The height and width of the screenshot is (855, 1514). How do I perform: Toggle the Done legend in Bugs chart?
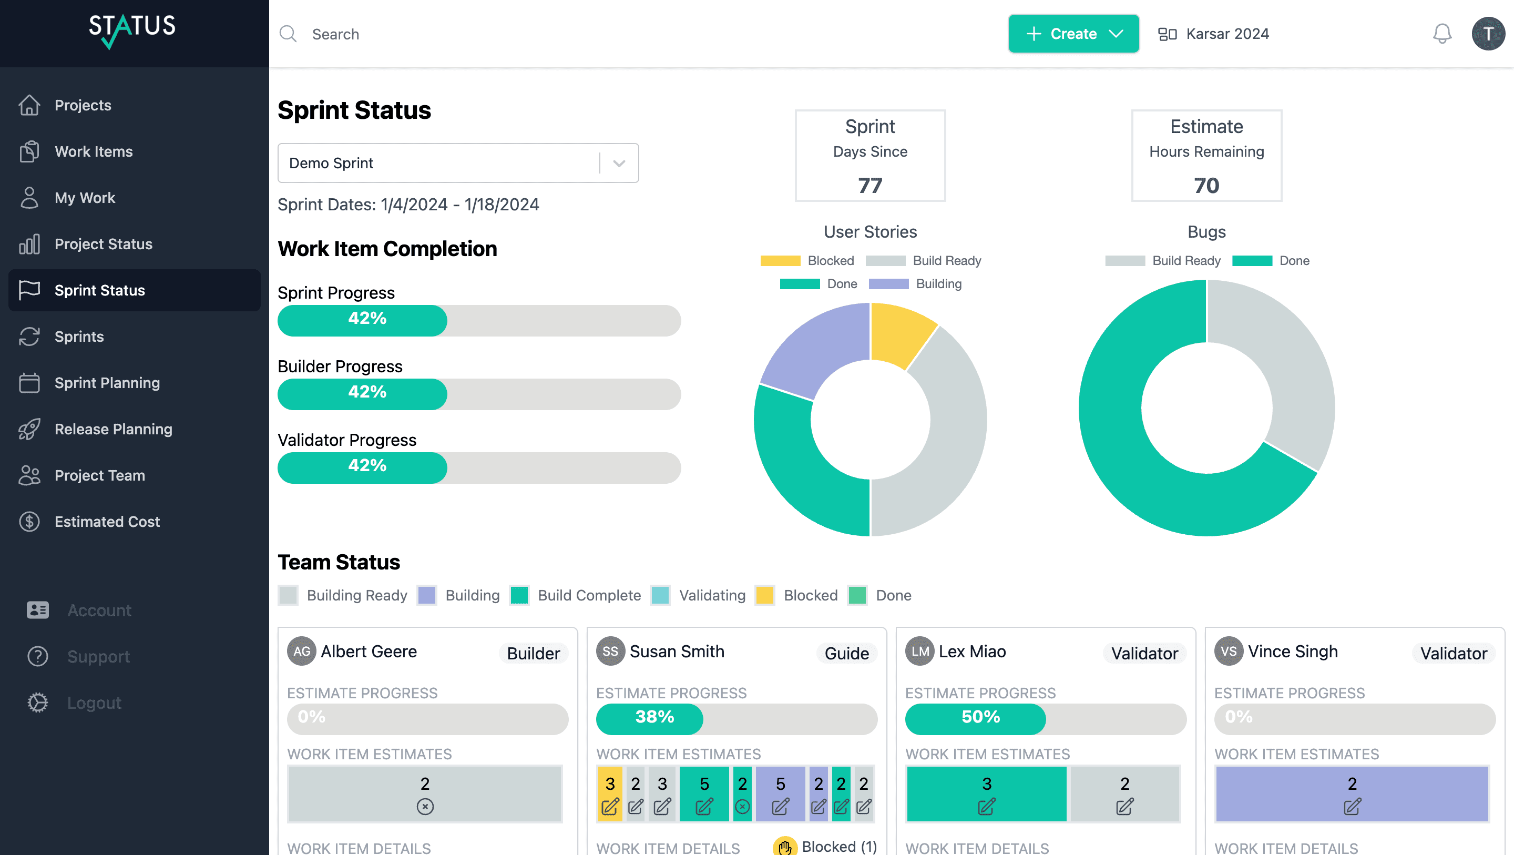click(x=1271, y=260)
